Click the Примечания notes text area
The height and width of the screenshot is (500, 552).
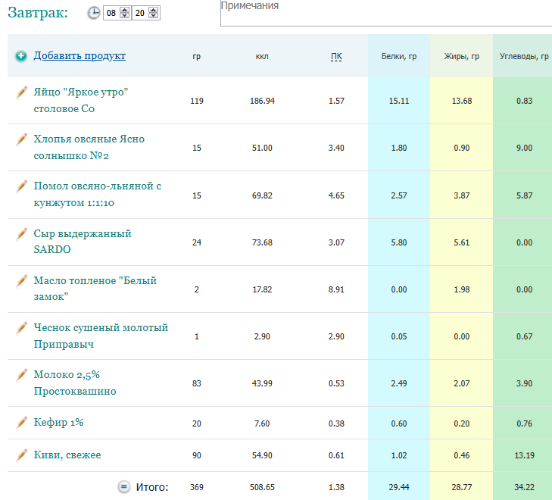coord(386,13)
